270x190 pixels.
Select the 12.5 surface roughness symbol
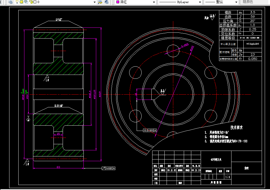click(212, 17)
